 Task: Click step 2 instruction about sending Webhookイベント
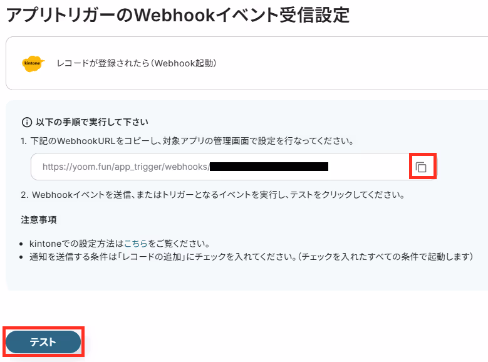tap(213, 195)
